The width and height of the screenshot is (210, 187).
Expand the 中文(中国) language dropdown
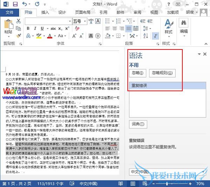[203, 173]
